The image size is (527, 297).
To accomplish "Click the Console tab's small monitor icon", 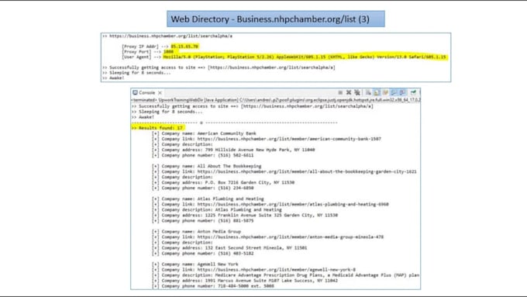I will (x=135, y=92).
